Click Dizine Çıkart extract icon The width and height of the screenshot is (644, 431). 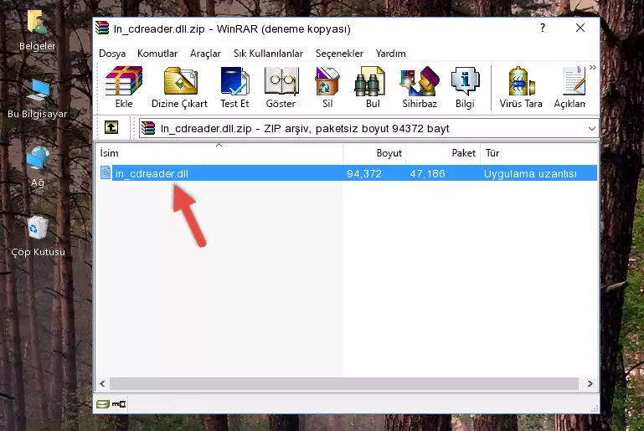coord(179,87)
